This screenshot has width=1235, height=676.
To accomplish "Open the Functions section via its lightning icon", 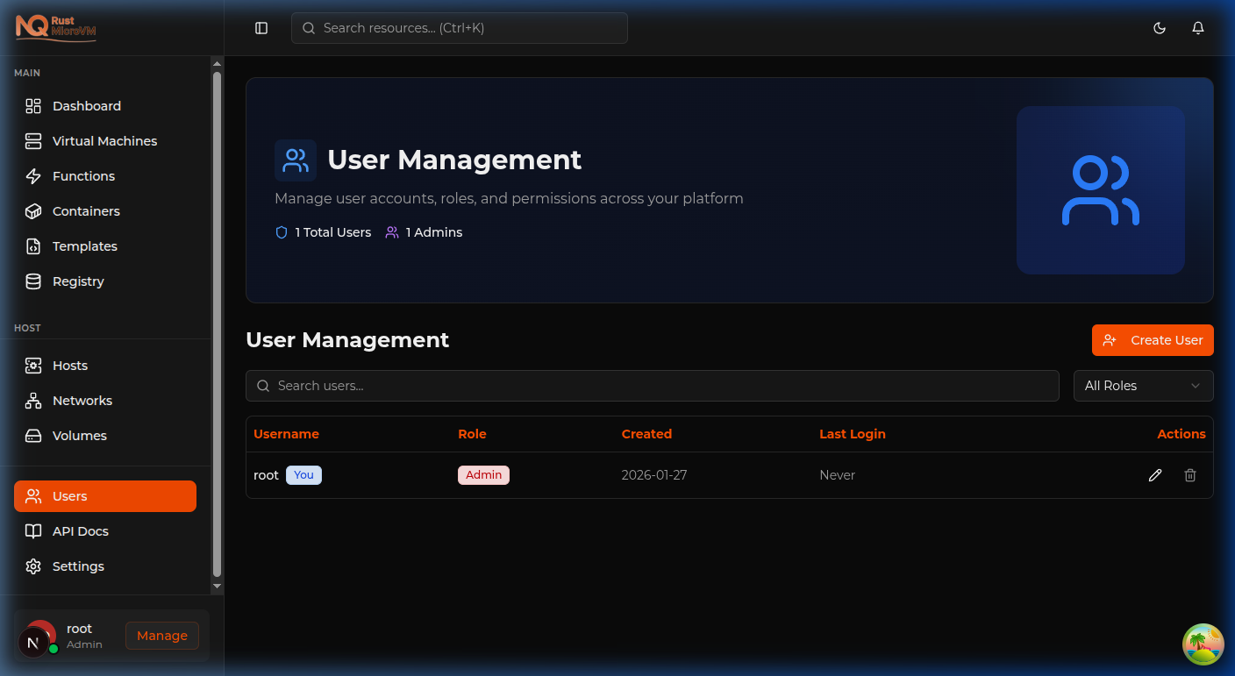I will click(32, 175).
